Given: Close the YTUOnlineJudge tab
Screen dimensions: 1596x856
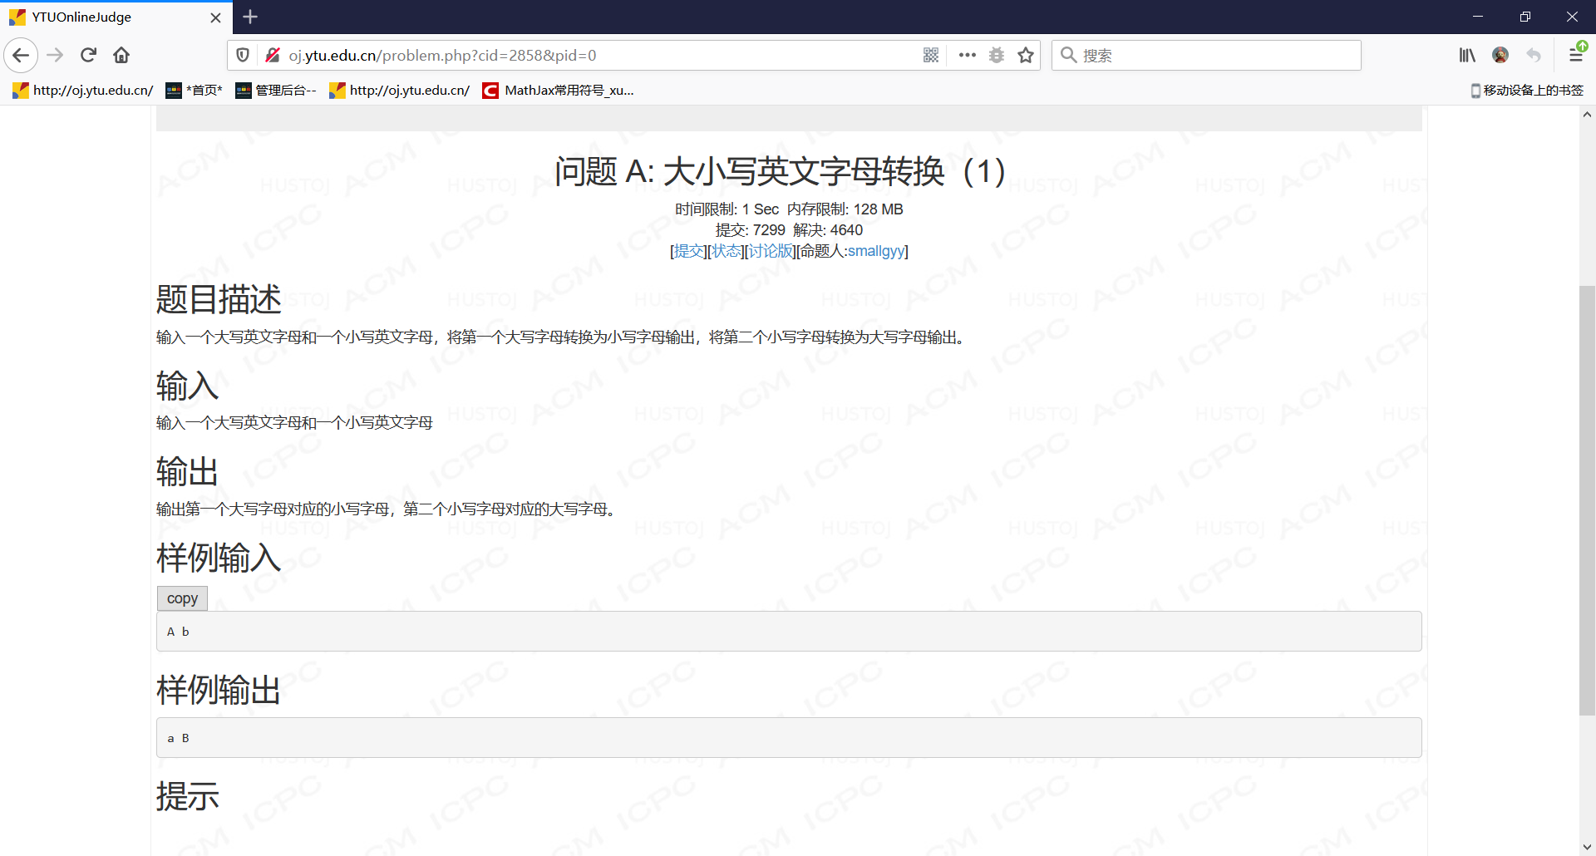Looking at the screenshot, I should point(215,17).
